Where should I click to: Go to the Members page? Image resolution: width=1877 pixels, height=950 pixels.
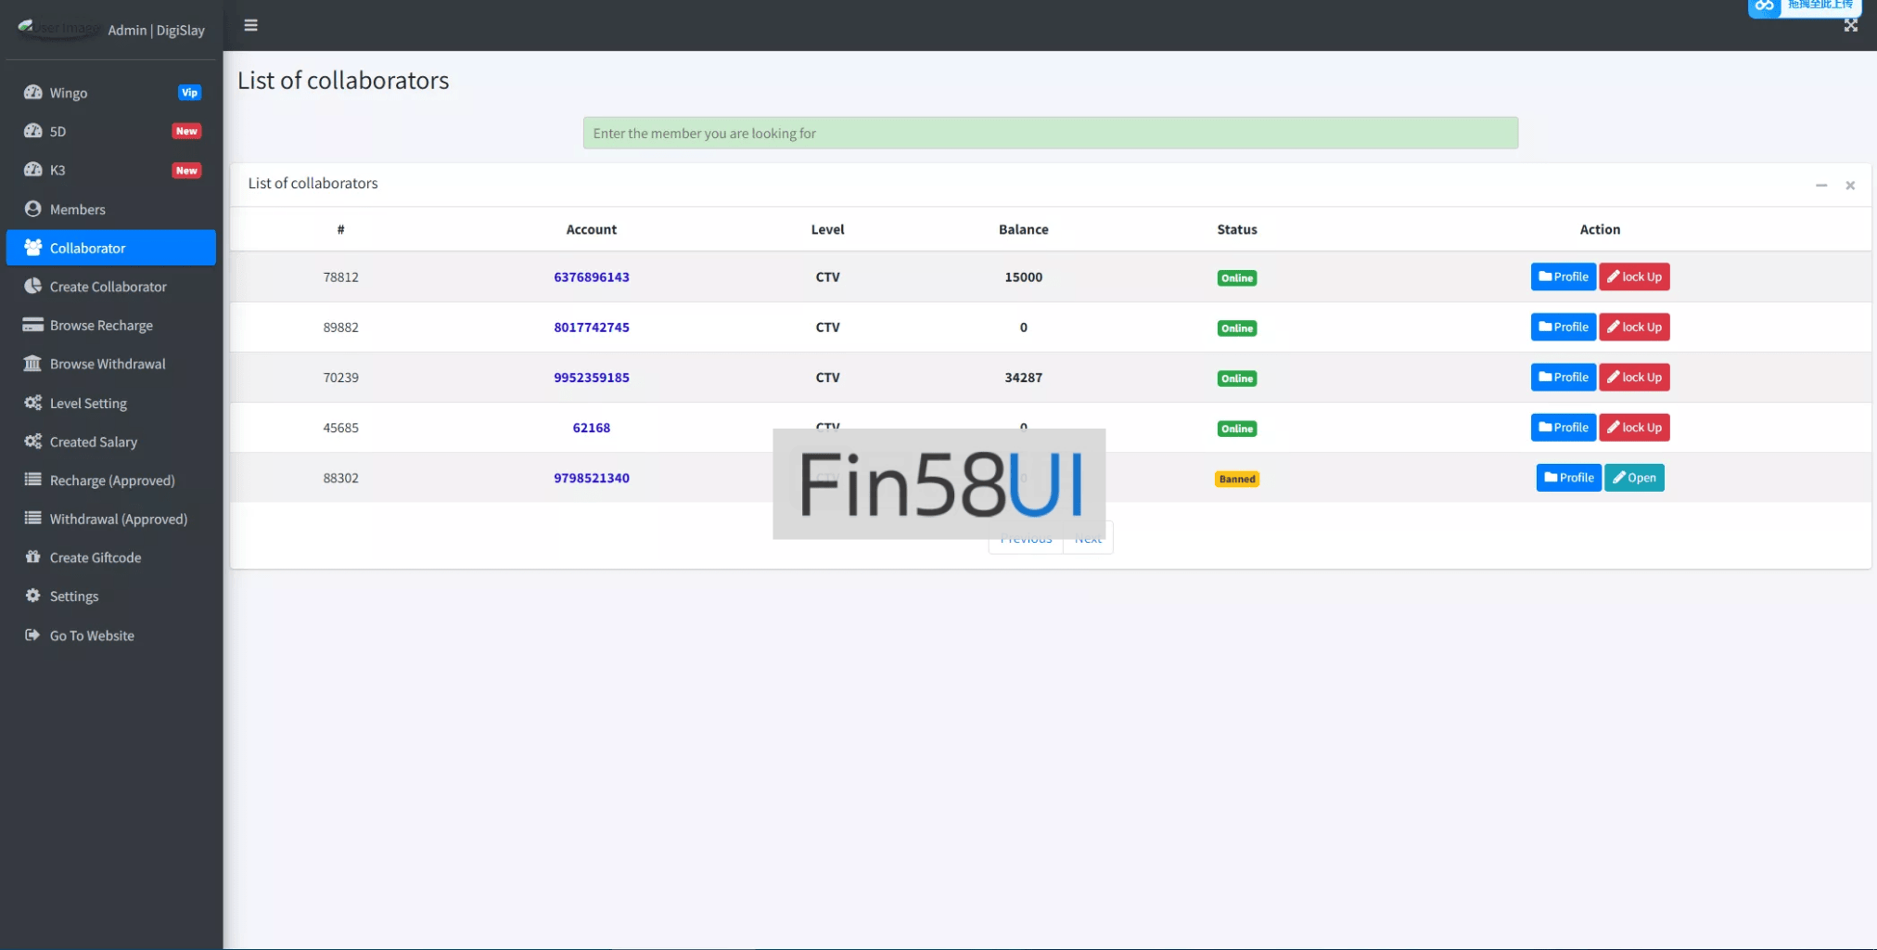(x=77, y=210)
